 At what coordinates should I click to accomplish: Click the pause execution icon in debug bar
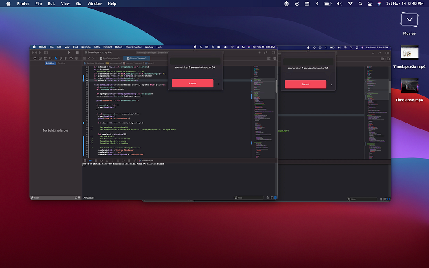[96, 160]
